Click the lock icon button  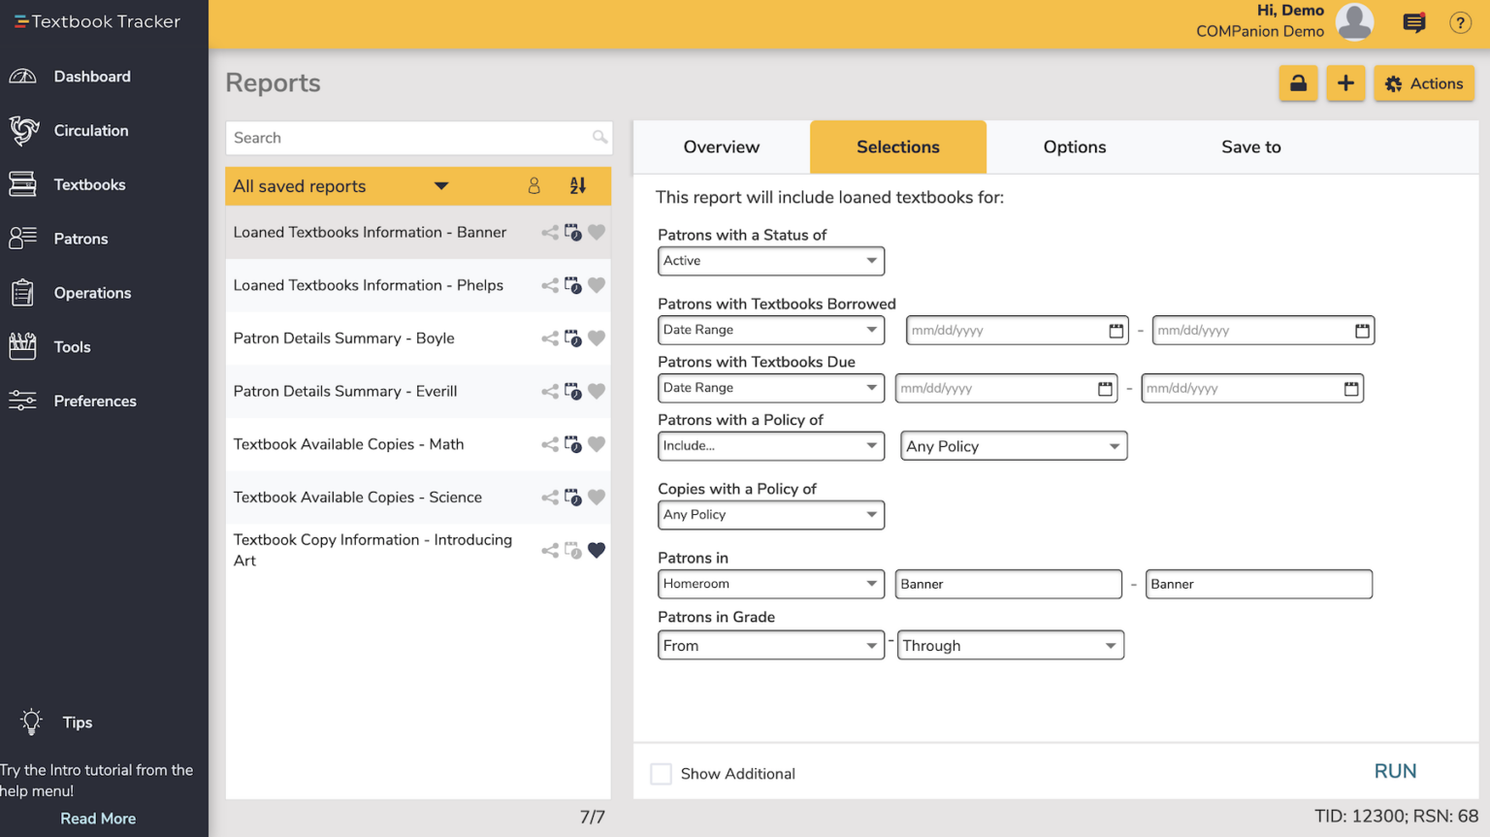click(1297, 83)
